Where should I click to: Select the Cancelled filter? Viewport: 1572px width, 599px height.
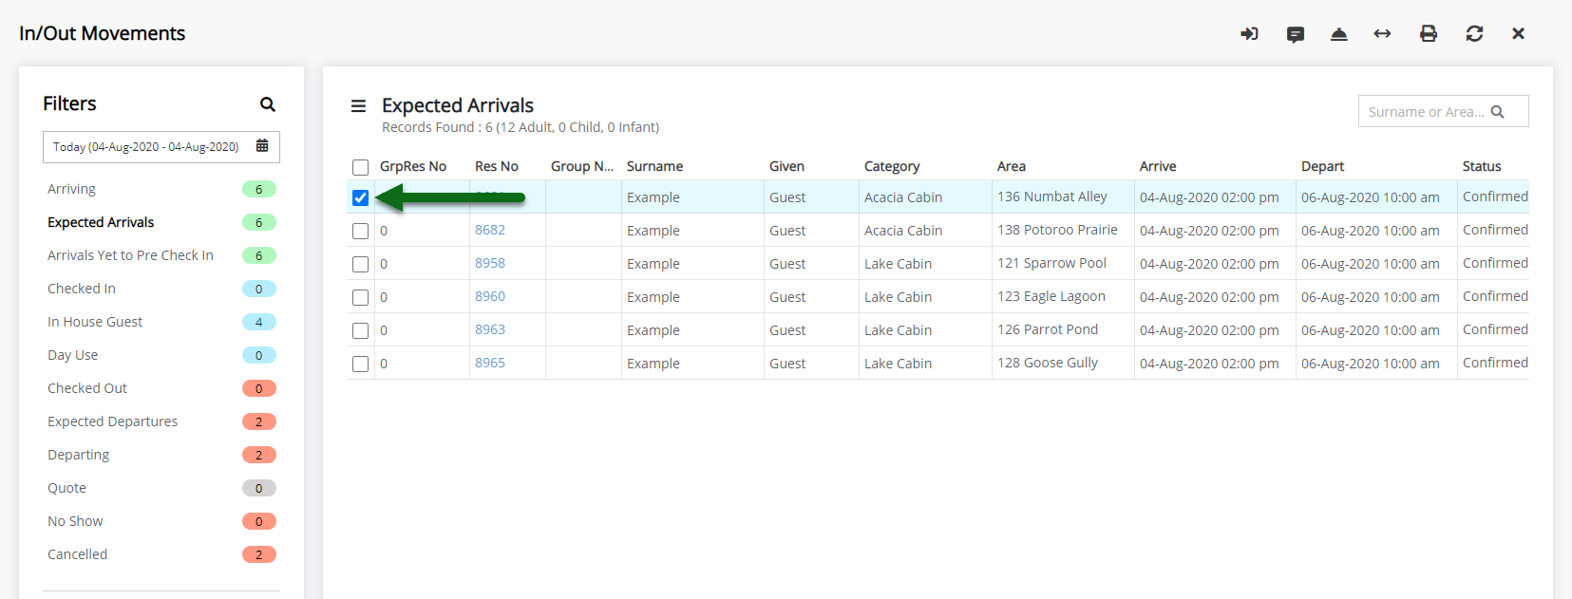[77, 554]
